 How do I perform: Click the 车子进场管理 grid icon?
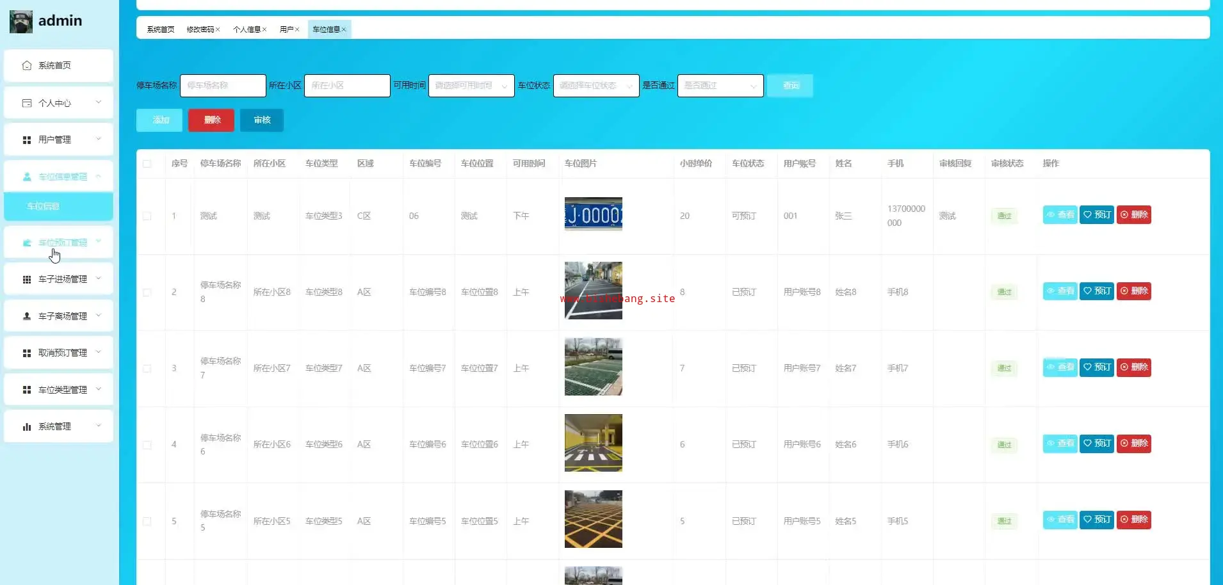27,279
